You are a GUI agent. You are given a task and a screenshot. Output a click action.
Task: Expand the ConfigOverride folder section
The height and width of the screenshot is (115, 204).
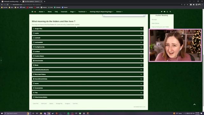(x=88, y=47)
